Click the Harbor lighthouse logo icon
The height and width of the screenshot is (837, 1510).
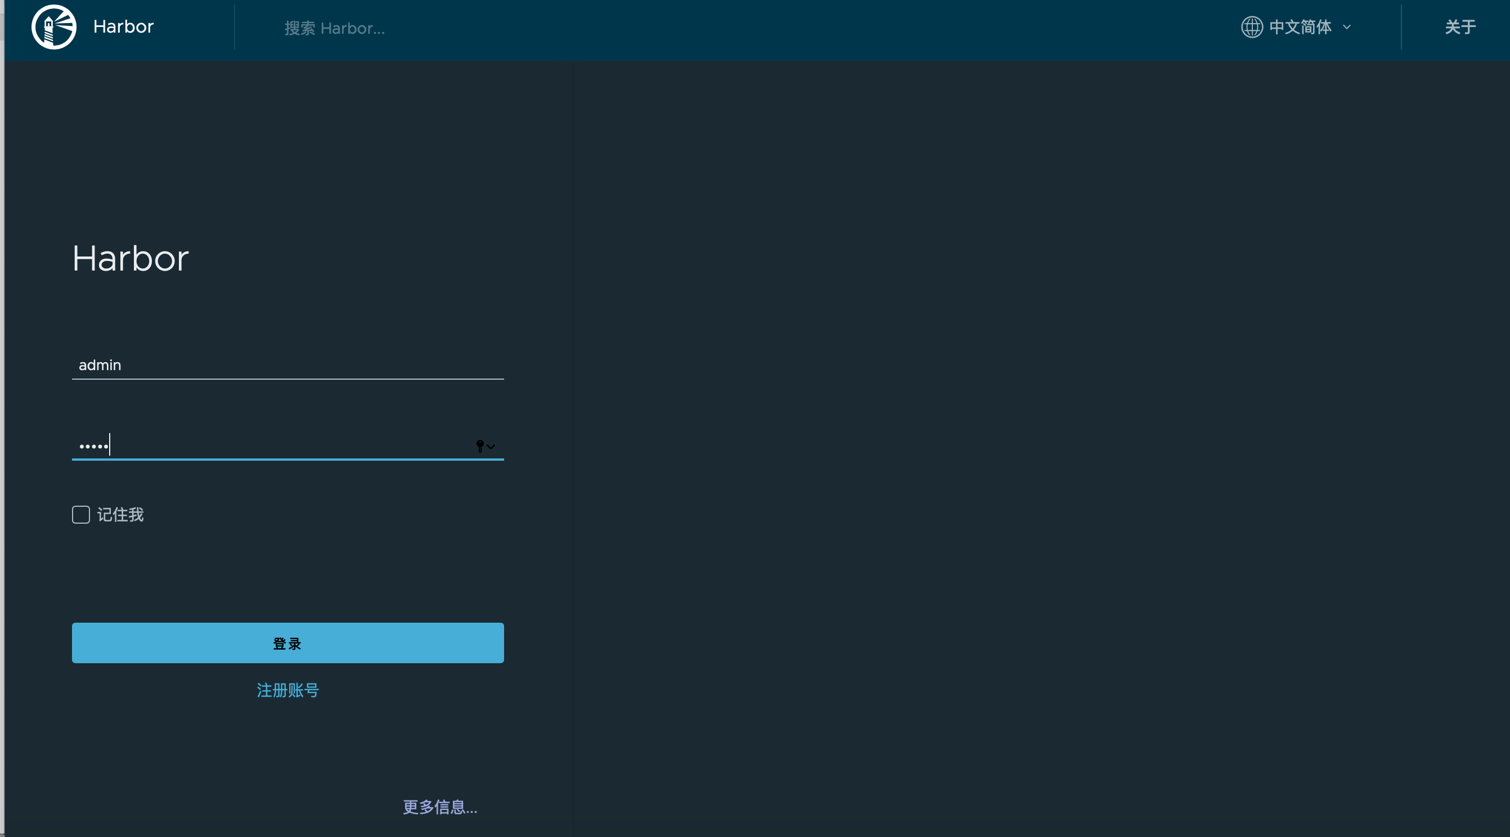(x=53, y=27)
